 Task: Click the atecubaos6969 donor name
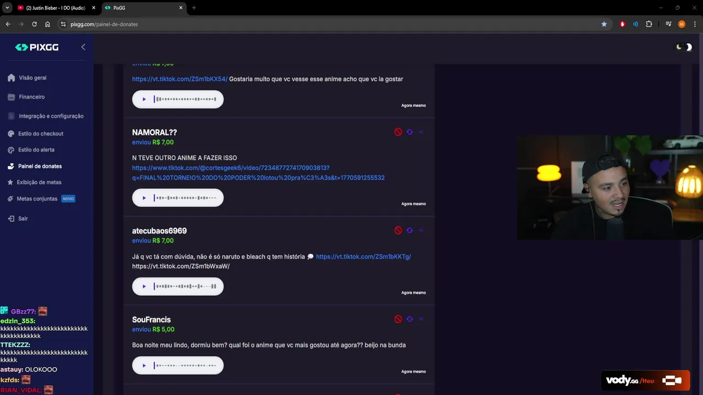click(x=159, y=231)
